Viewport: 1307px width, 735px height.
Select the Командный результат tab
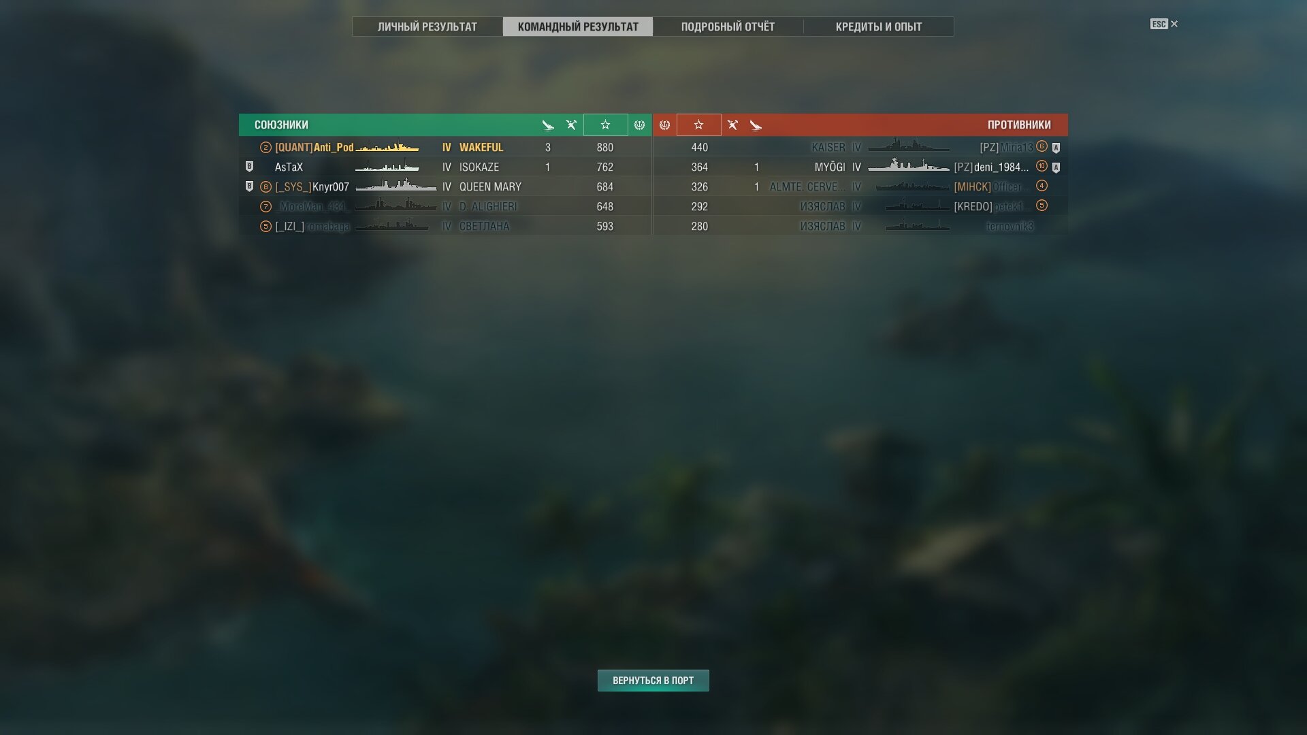pyautogui.click(x=578, y=27)
